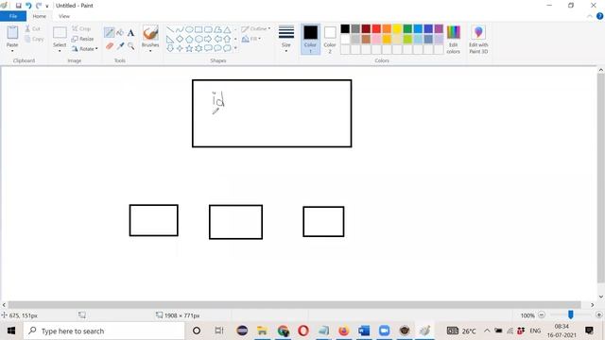The width and height of the screenshot is (605, 340).
Task: Switch to the View tab
Action: click(x=64, y=16)
